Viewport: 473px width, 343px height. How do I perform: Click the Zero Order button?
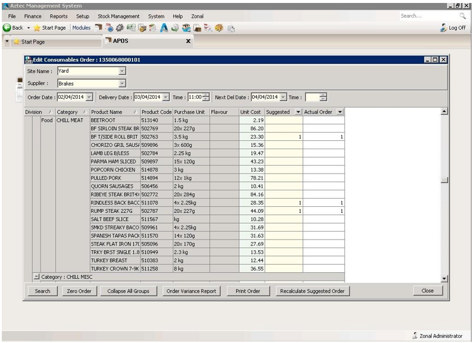79,291
